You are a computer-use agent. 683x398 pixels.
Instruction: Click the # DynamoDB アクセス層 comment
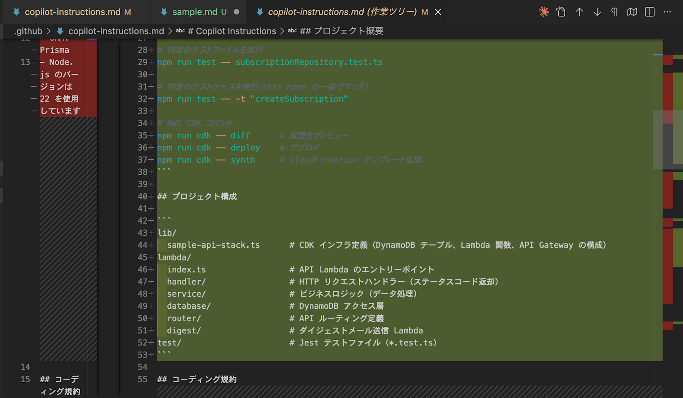(337, 306)
